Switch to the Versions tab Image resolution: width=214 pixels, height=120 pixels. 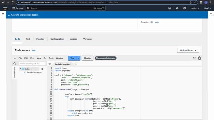point(87,39)
